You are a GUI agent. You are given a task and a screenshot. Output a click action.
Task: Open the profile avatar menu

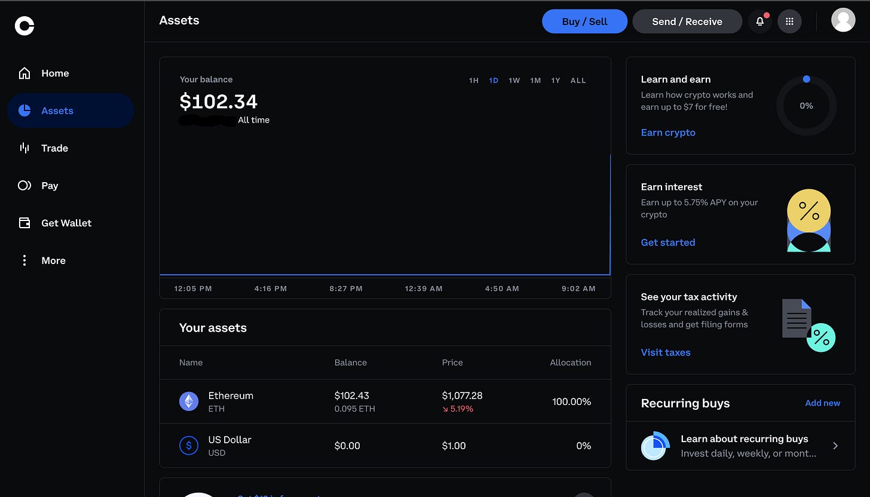pos(843,20)
